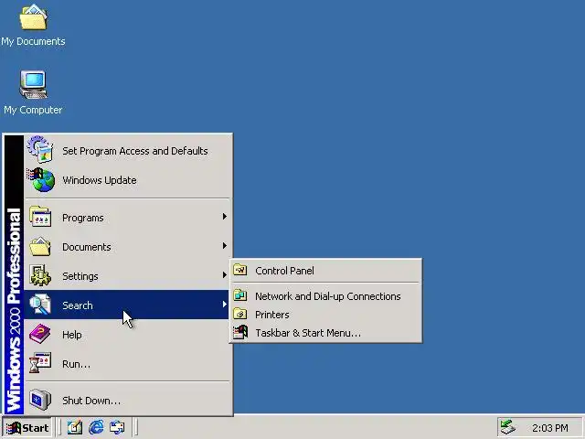Launch Internet Explorer from Quick Launch
Image resolution: width=585 pixels, height=439 pixels.
96,427
